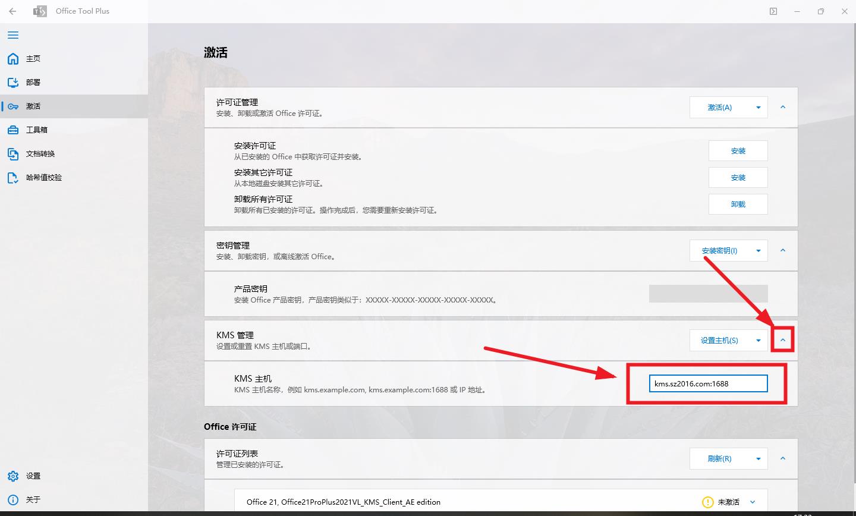Open the 主页 (Home) page
856x516 pixels.
[x=33, y=58]
